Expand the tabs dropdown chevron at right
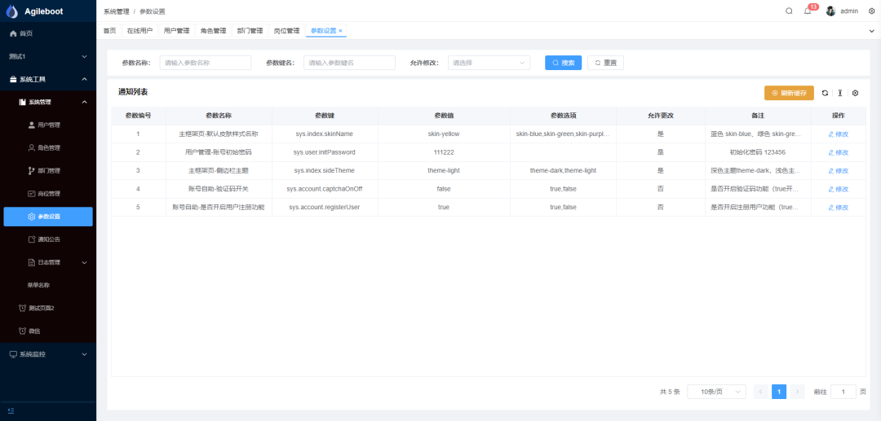 click(x=871, y=31)
